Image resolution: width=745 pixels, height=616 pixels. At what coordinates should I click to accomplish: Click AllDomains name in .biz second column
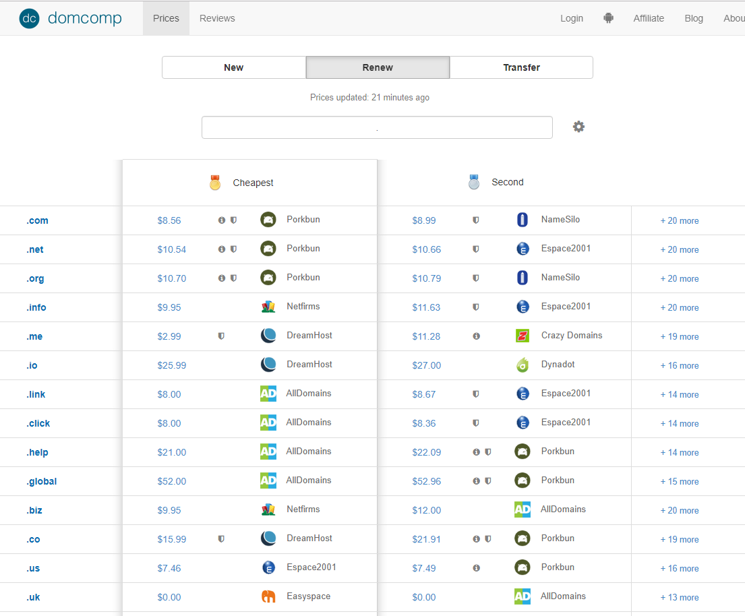click(563, 509)
